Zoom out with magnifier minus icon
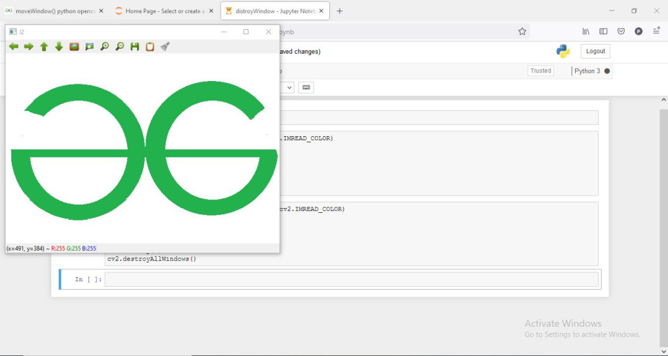 point(119,46)
